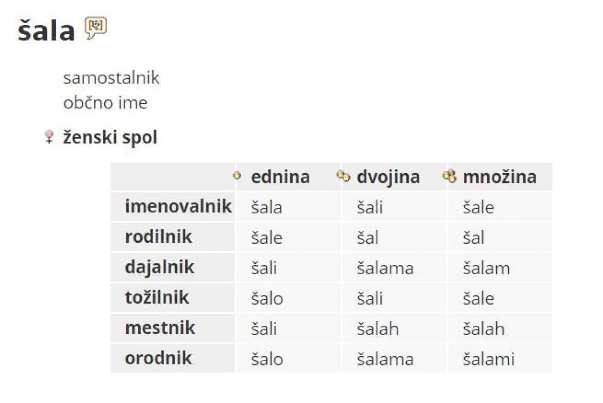Click the ženski spol heading
This screenshot has width=603, height=403.
tap(110, 137)
